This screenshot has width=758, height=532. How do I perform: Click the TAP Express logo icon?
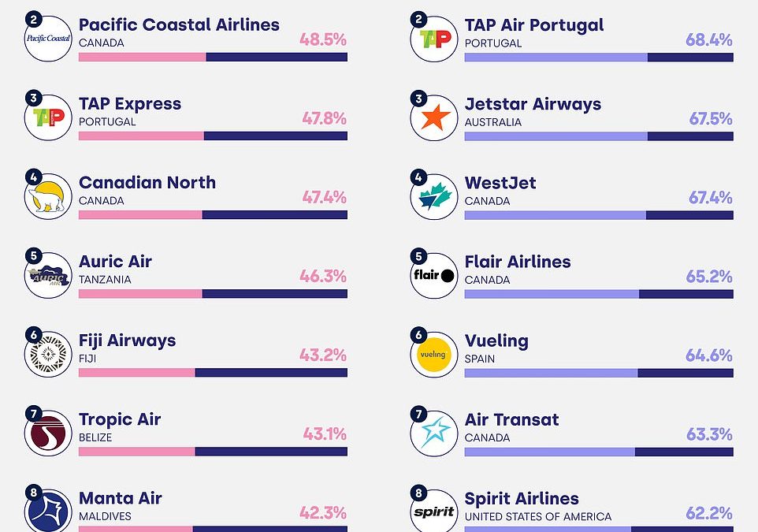tap(48, 117)
